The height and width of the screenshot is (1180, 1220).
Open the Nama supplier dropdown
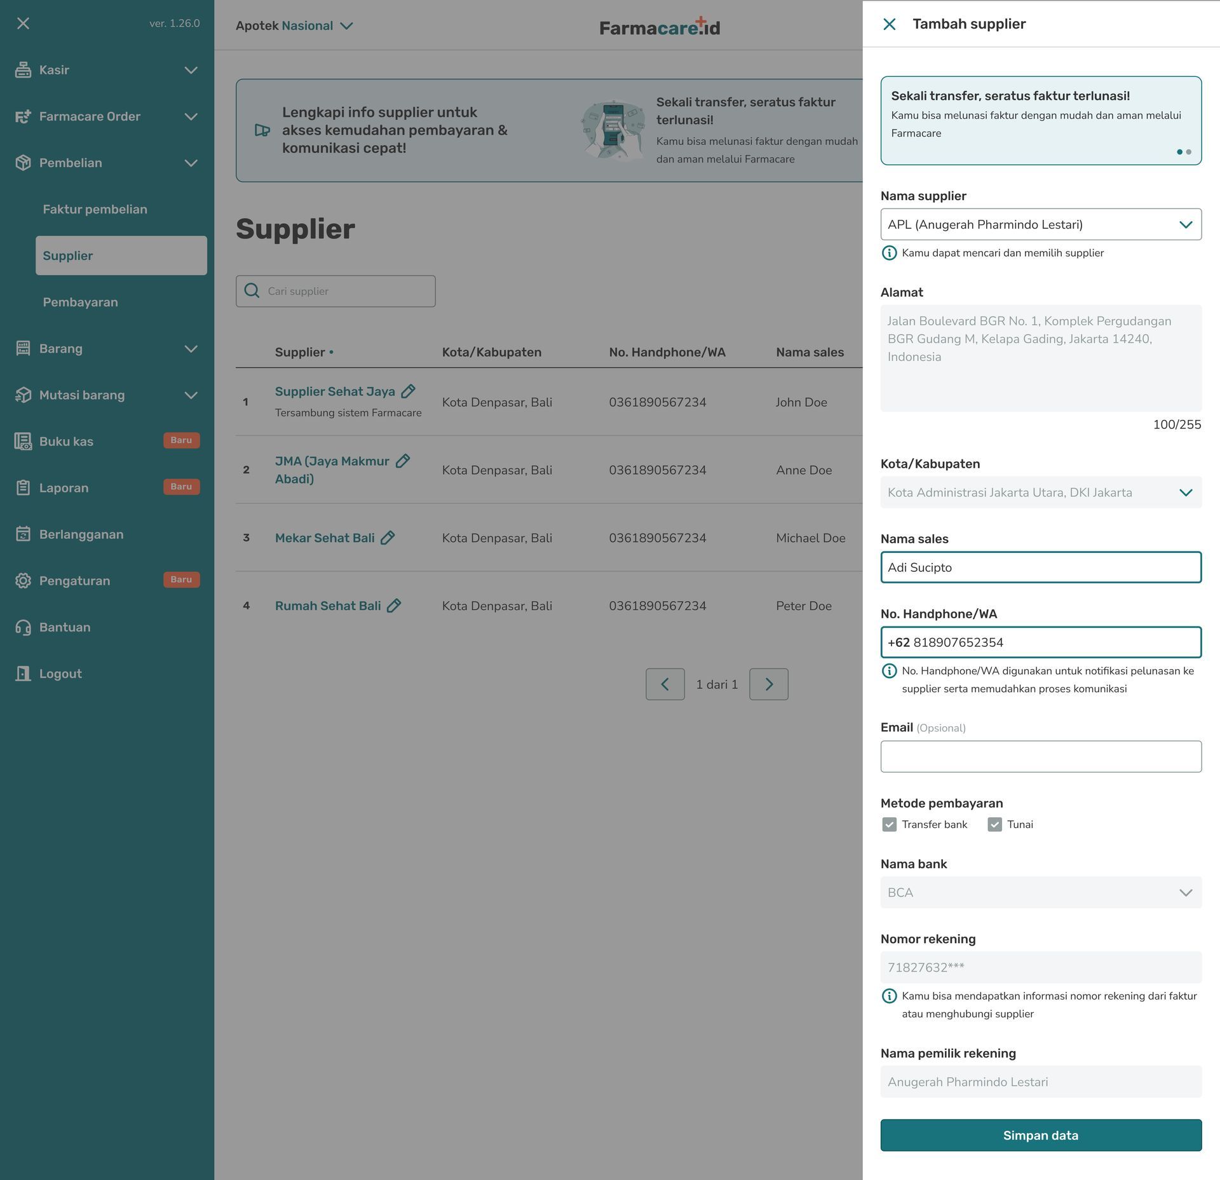(x=1041, y=224)
